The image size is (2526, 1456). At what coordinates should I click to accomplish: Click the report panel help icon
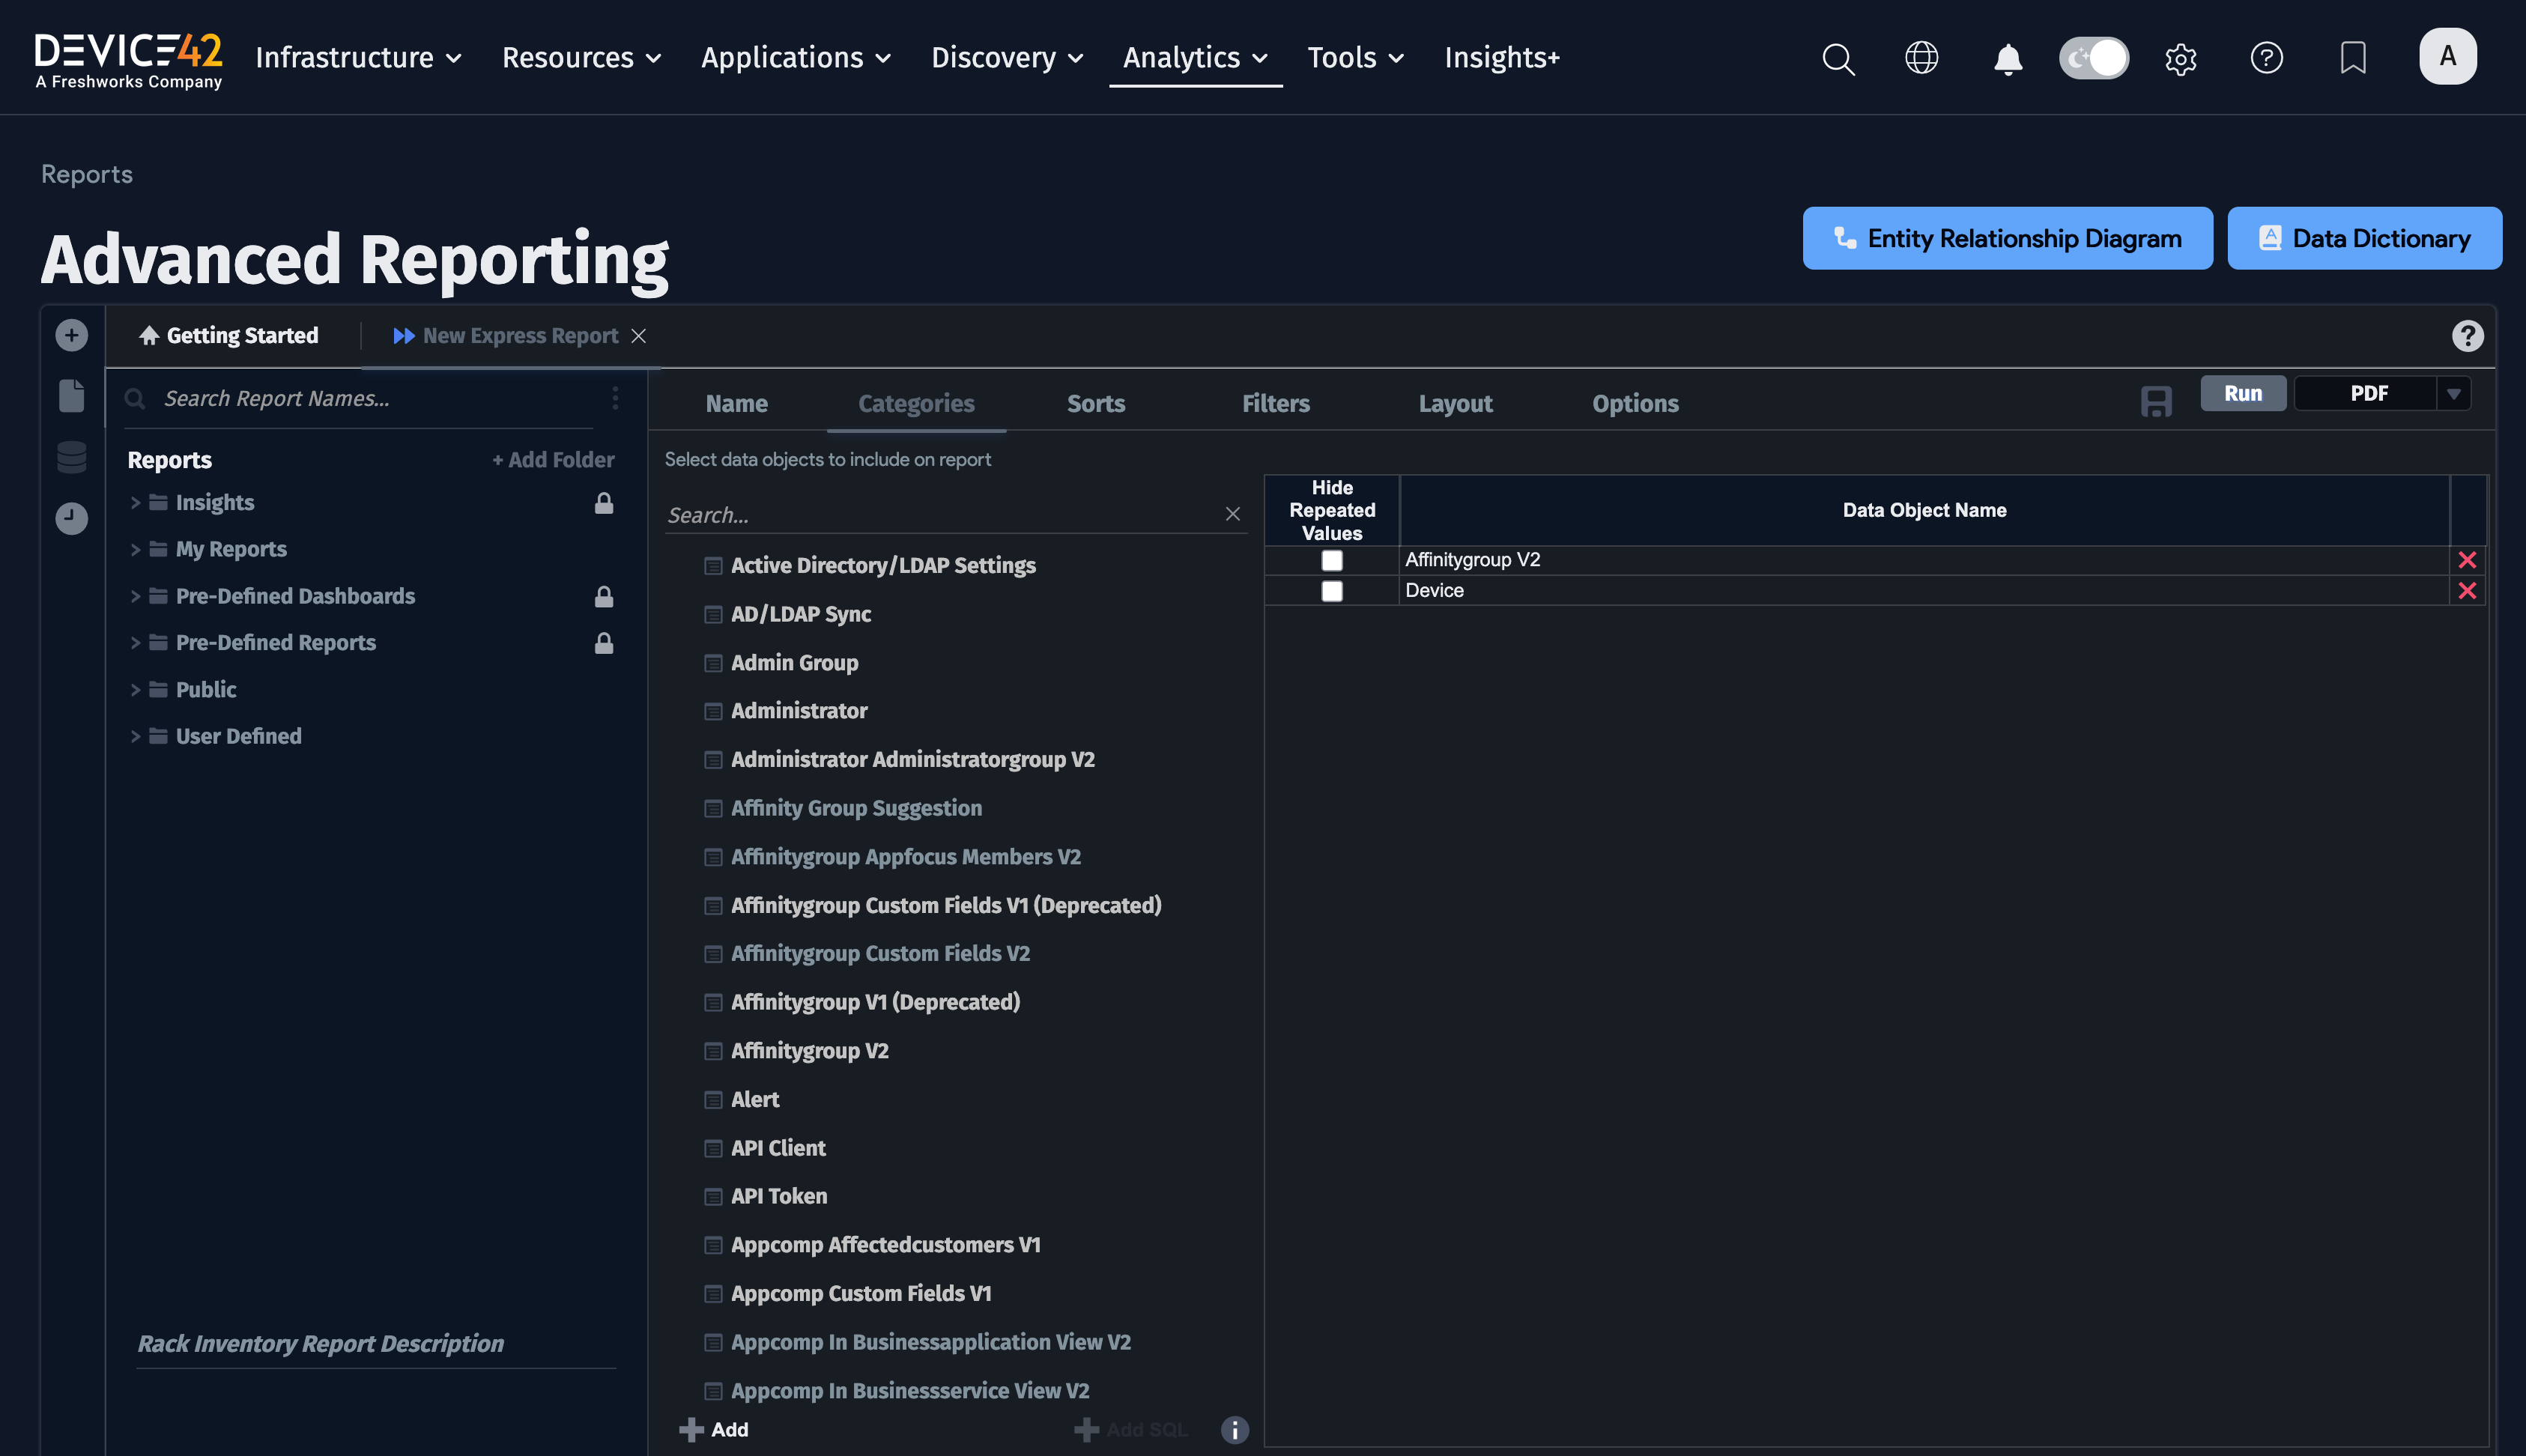pyautogui.click(x=2467, y=336)
